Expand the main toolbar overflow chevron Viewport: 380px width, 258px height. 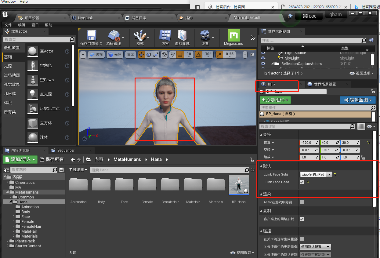click(253, 38)
